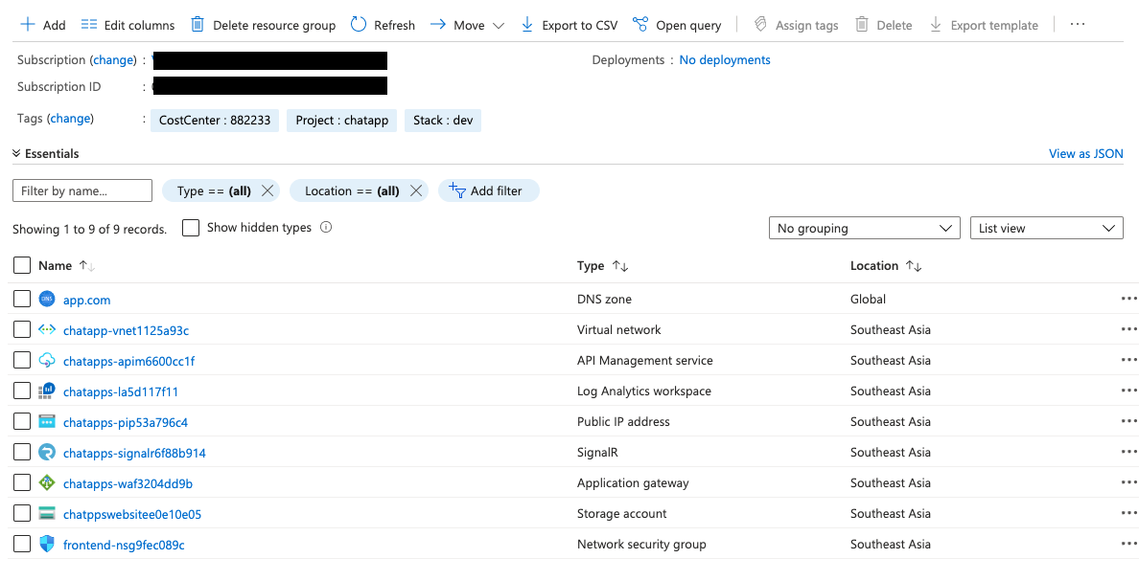Expand the Move dropdown chevron

click(499, 26)
